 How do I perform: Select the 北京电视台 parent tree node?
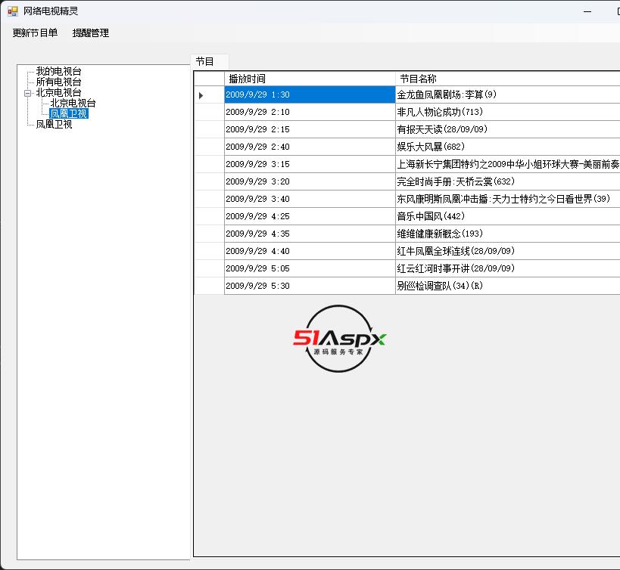point(58,92)
